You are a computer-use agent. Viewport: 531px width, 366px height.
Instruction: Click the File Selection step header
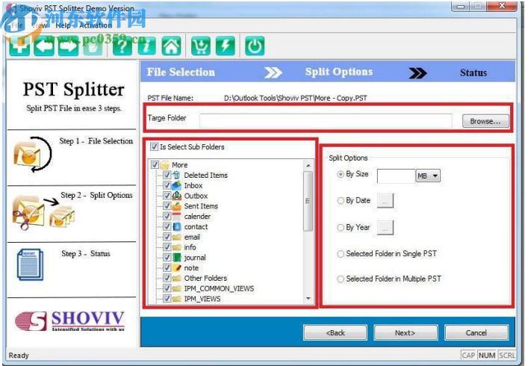click(181, 72)
